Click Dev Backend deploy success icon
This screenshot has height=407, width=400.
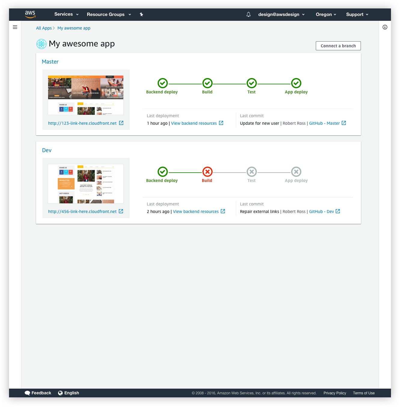[x=163, y=172]
